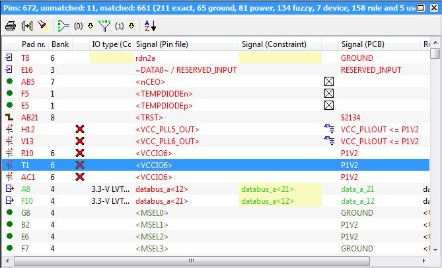The image size is (442, 268).
Task: Click the Signal (PCB) column header
Action: (x=363, y=44)
